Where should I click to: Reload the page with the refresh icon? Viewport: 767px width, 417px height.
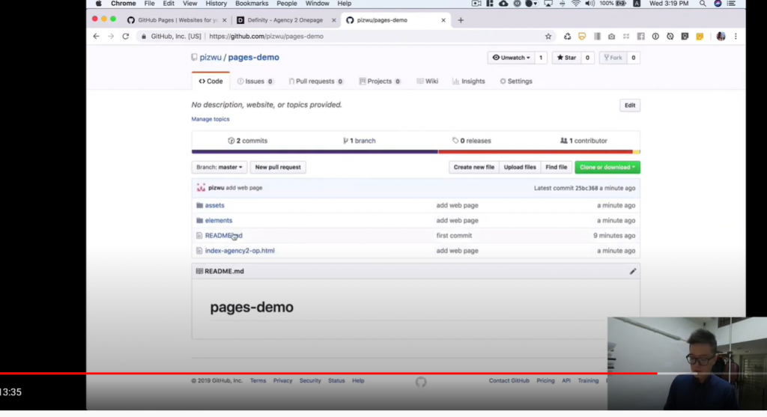[x=126, y=36]
